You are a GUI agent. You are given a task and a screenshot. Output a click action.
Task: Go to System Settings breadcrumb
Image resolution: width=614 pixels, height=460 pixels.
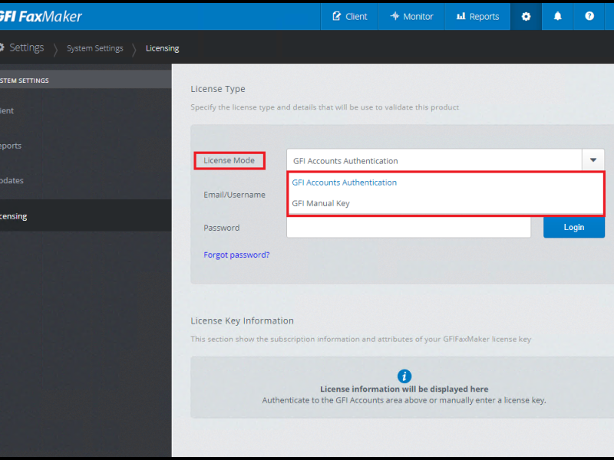tap(94, 48)
